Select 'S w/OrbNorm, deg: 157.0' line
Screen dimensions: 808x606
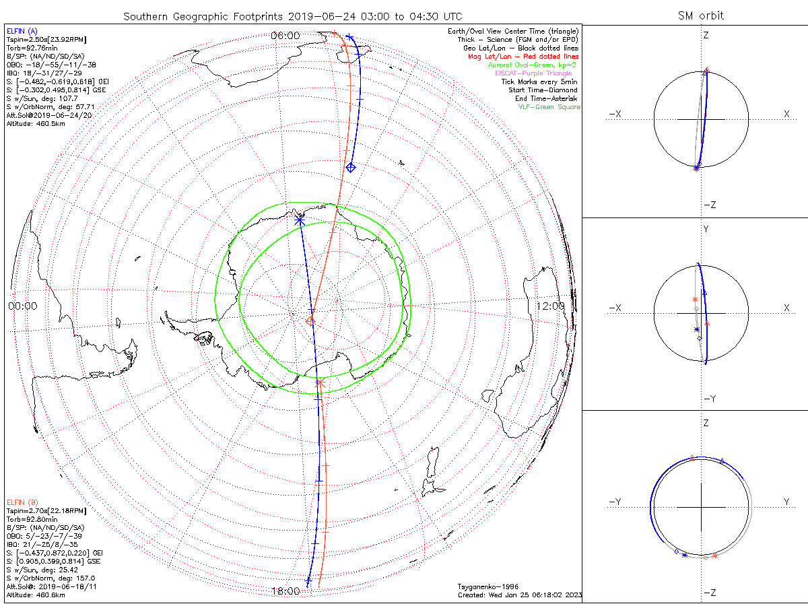50,578
